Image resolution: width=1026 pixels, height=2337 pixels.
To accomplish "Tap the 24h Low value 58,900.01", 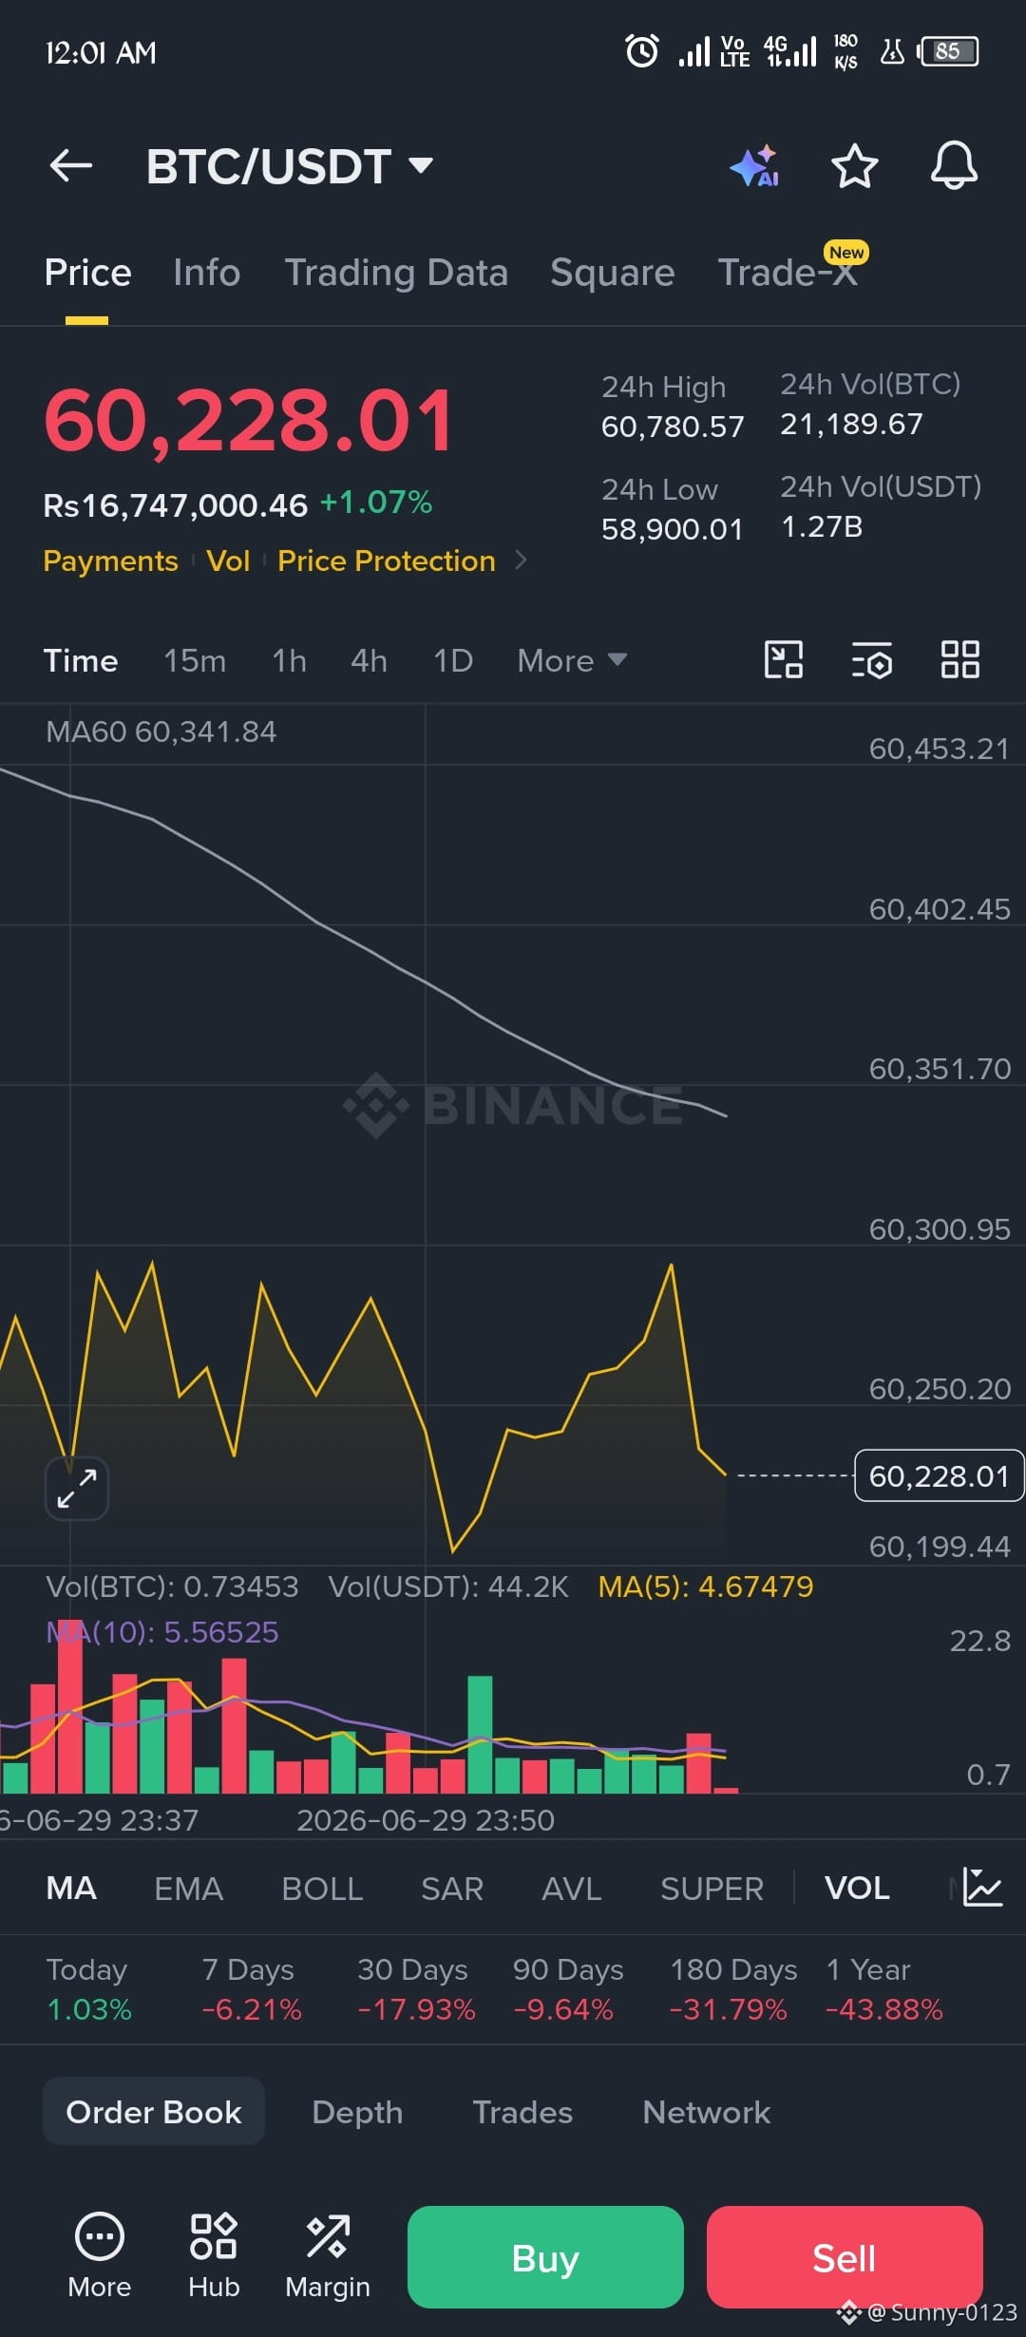I will point(673,529).
